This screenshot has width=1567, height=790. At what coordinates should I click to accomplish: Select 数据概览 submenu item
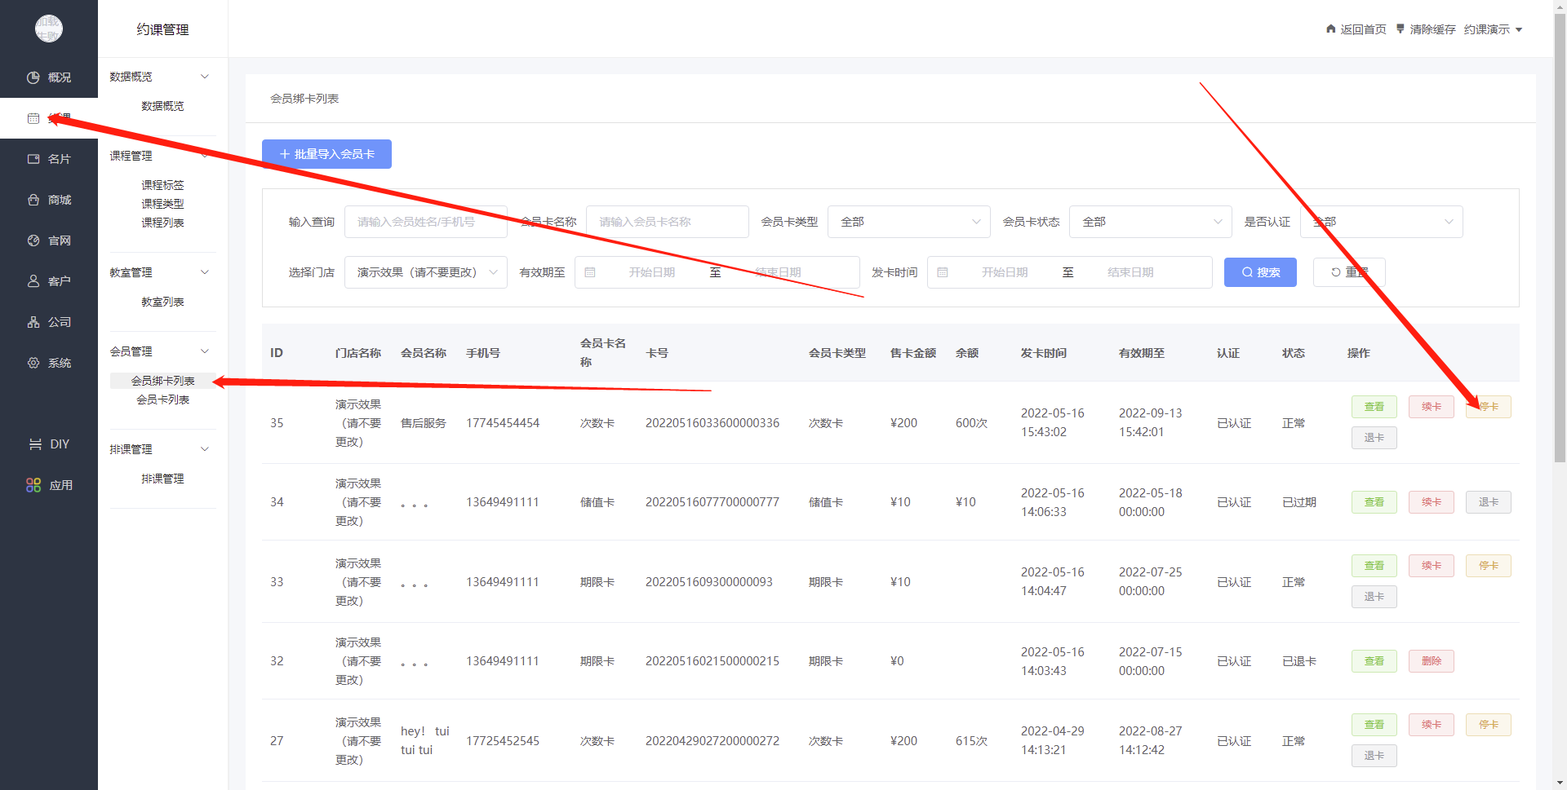pyautogui.click(x=162, y=106)
